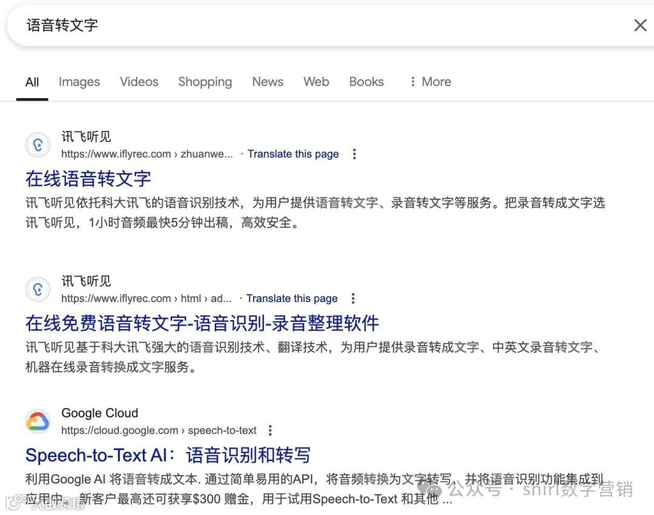This screenshot has height=515, width=654.
Task: Expand the More search filters menu
Action: [x=431, y=82]
